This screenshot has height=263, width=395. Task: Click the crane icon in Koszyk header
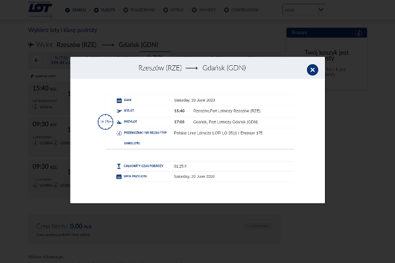click(x=359, y=33)
